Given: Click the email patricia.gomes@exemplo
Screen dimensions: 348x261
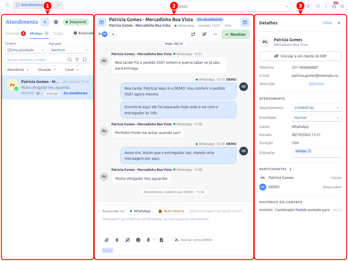Looking at the screenshot, I should 317,75.
